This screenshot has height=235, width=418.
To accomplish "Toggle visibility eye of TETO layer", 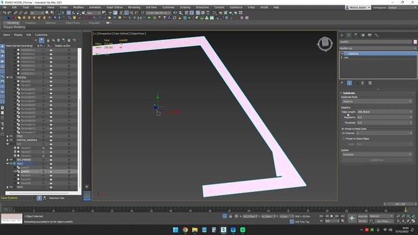I will click(x=11, y=187).
